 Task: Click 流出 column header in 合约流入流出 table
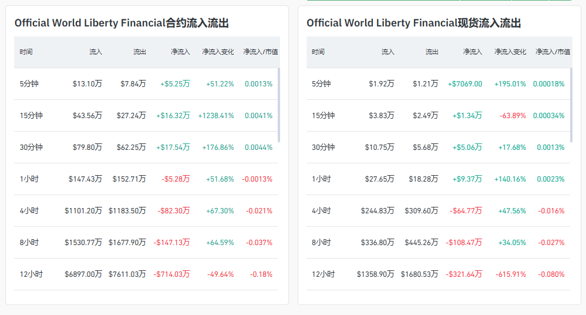tap(139, 52)
